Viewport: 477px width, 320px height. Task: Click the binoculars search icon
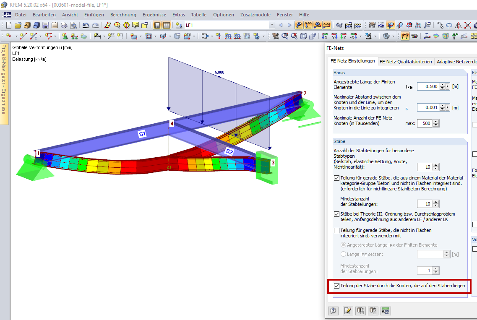point(339,25)
